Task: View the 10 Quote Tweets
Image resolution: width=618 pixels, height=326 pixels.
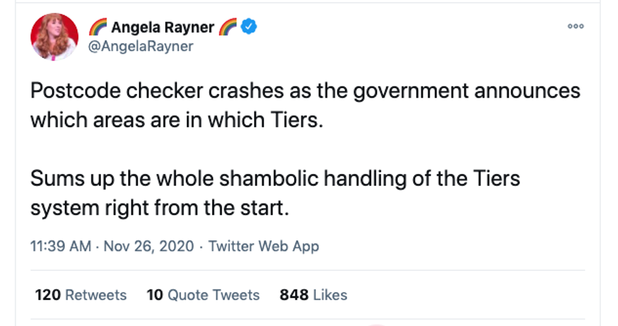Action: [x=202, y=294]
